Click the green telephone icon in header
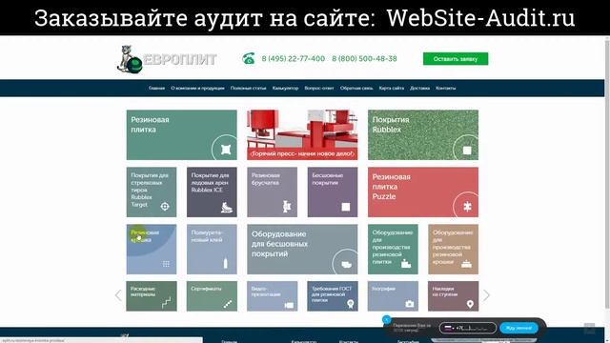This screenshot has width=610, height=343. [x=248, y=58]
